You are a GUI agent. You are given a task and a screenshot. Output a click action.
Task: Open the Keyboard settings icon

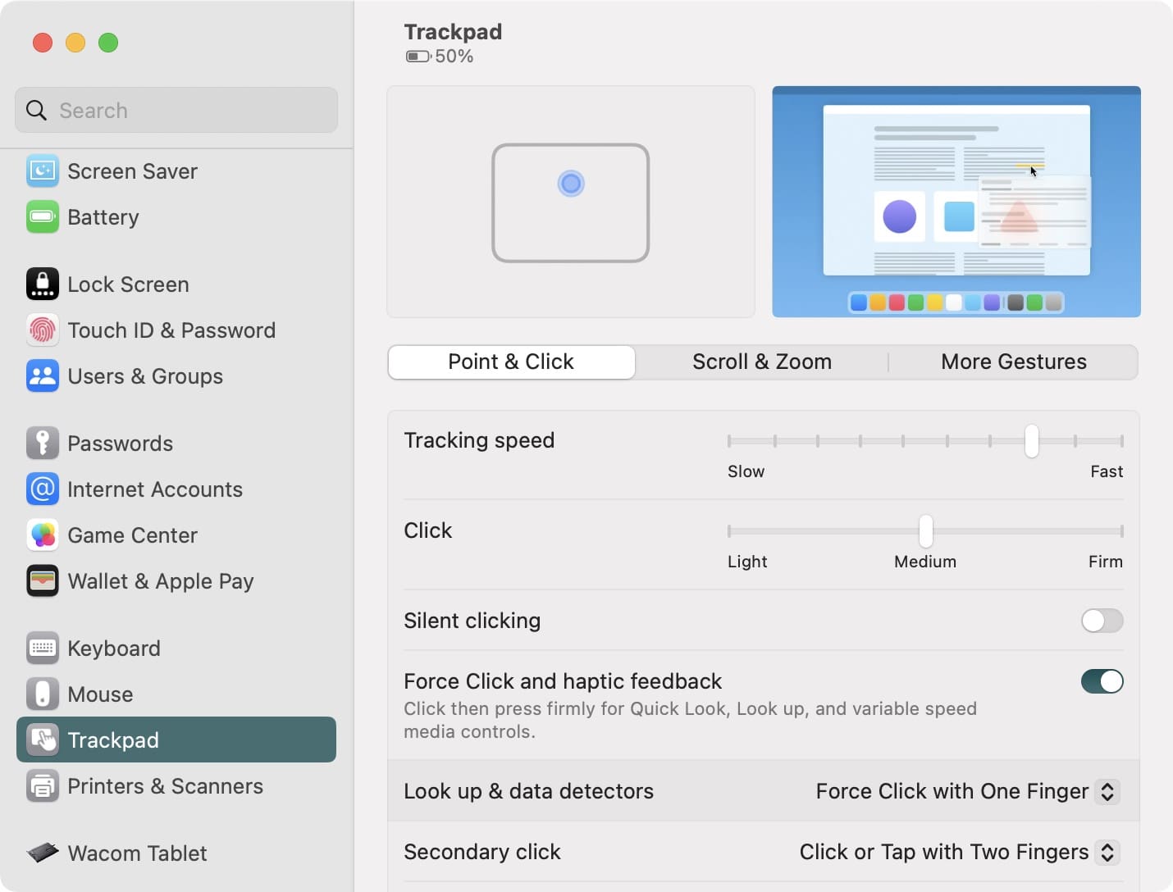(x=43, y=649)
